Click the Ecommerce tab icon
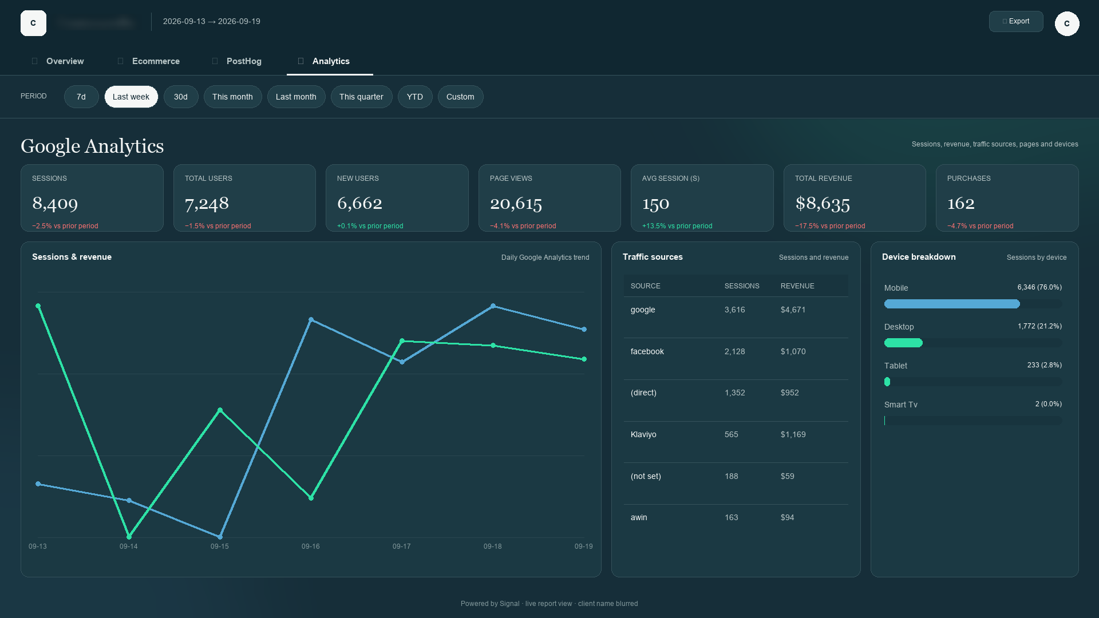The image size is (1099, 618). pos(121,61)
